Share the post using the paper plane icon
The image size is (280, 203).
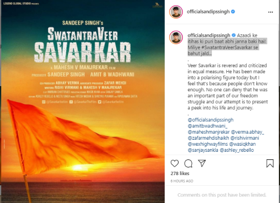coord(202,163)
